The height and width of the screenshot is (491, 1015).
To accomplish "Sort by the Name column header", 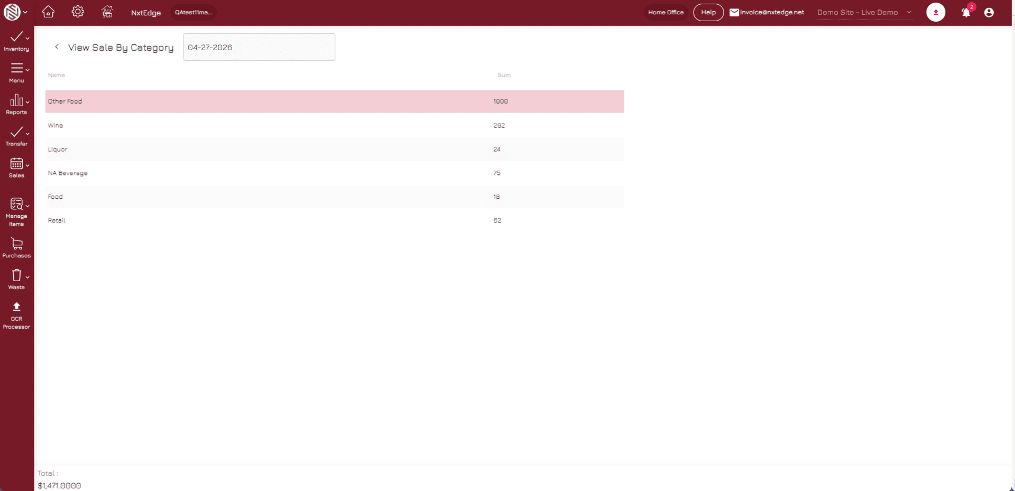I will pos(57,75).
